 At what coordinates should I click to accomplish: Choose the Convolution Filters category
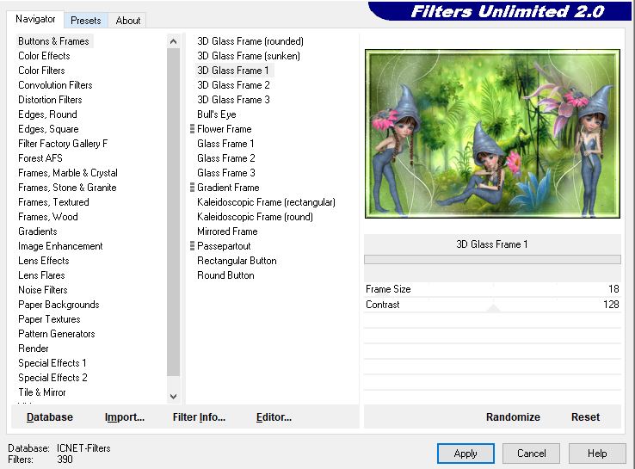coord(55,84)
